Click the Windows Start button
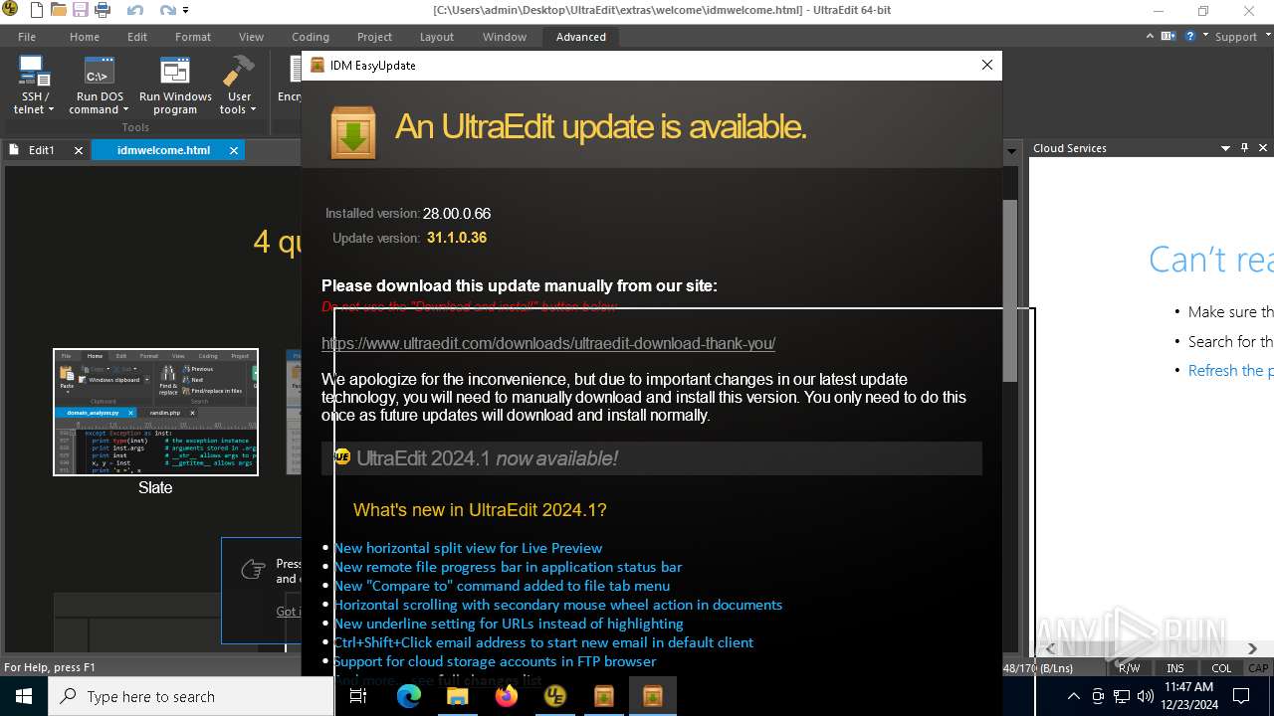This screenshot has height=716, width=1274. [24, 696]
